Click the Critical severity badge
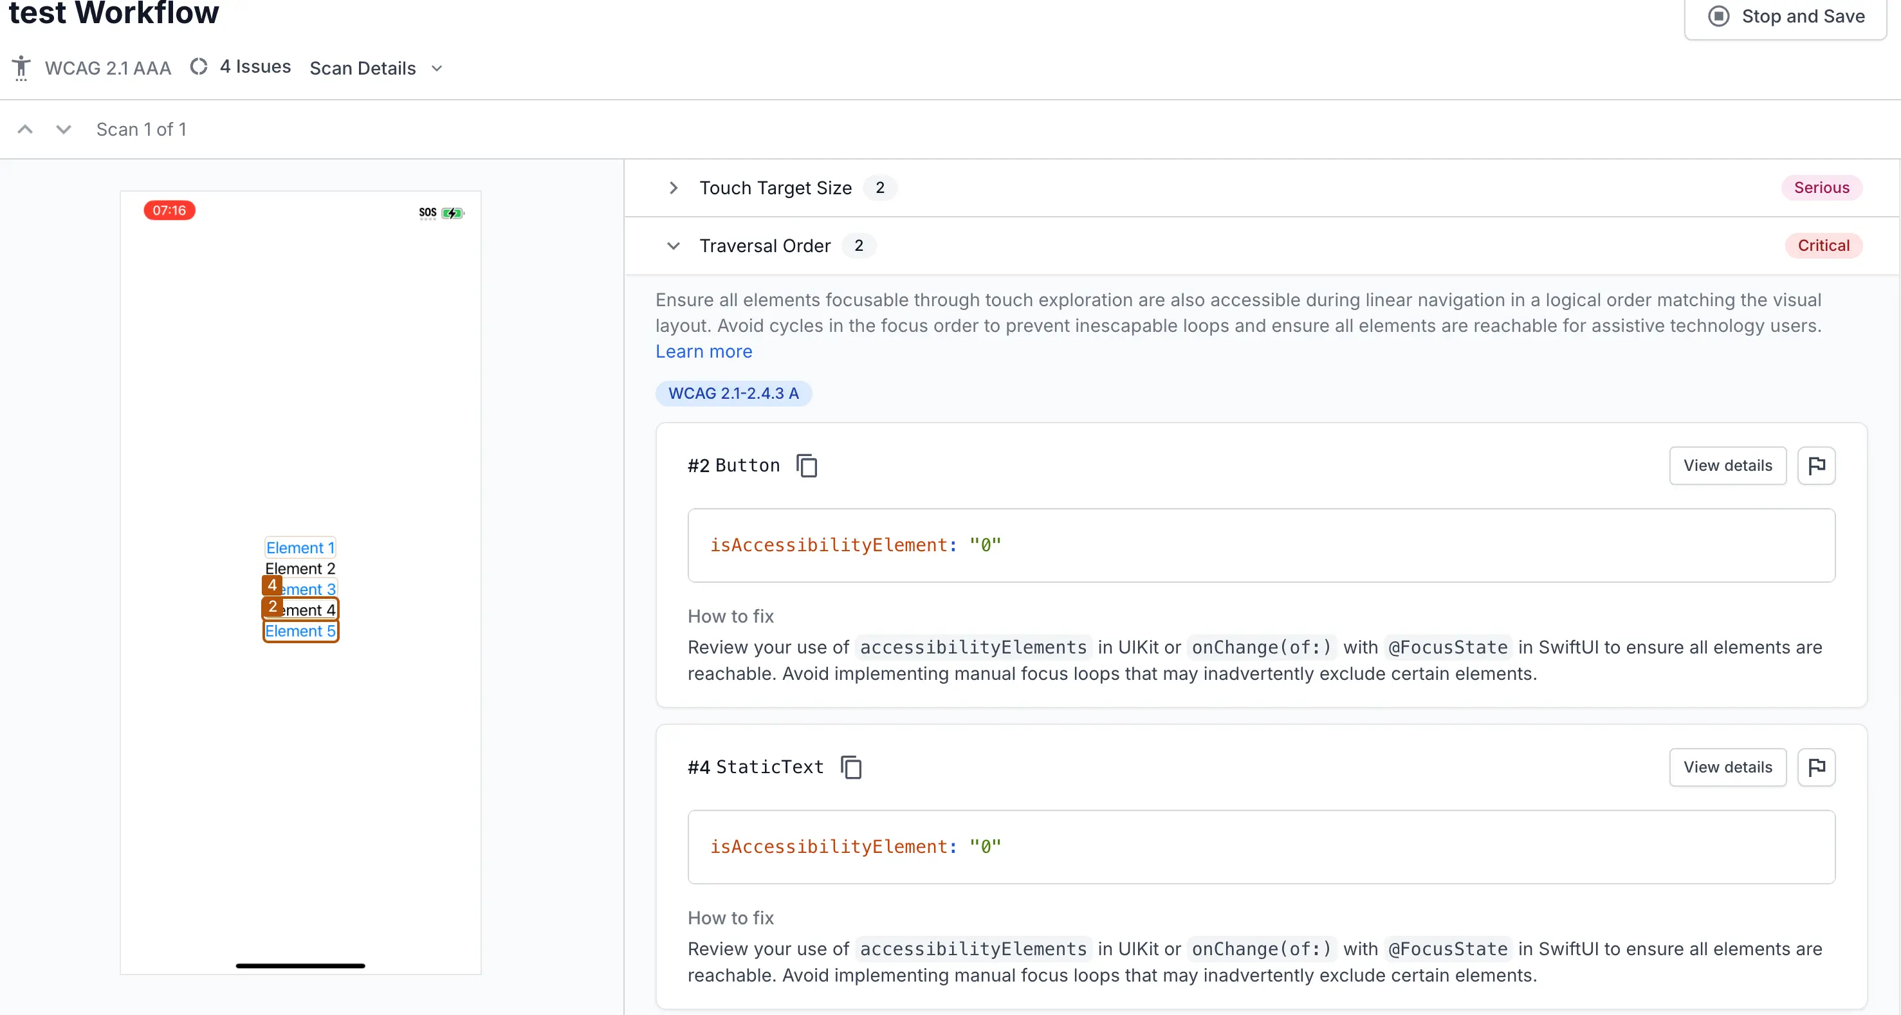 (1823, 246)
